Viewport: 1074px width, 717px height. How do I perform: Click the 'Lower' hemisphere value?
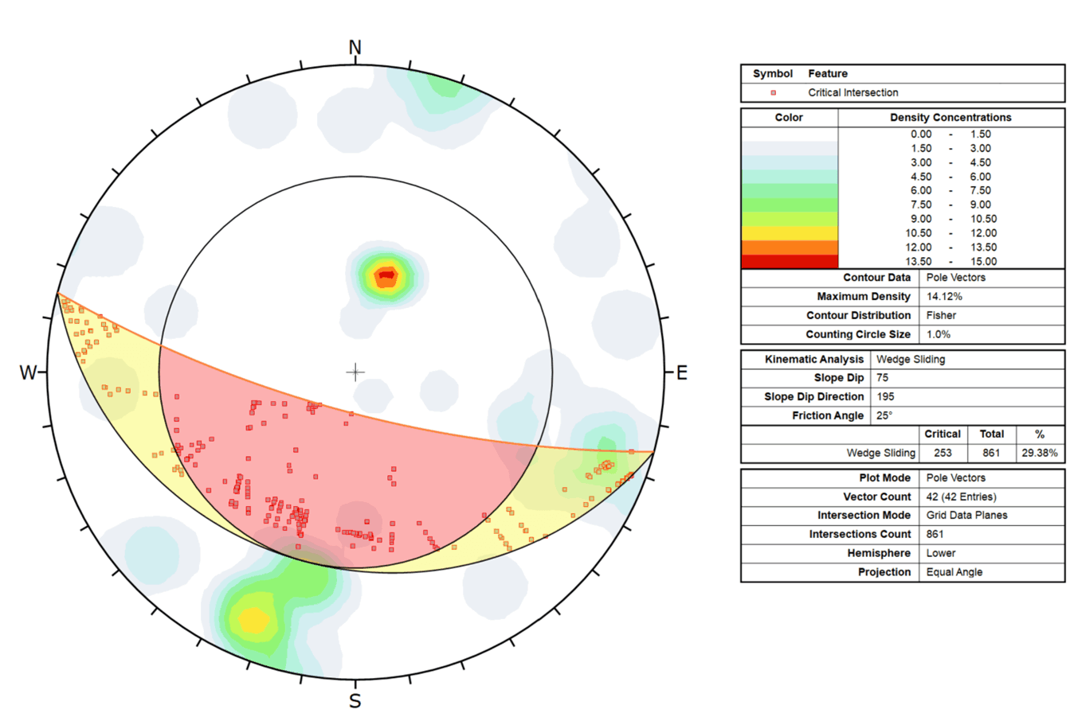pos(940,553)
